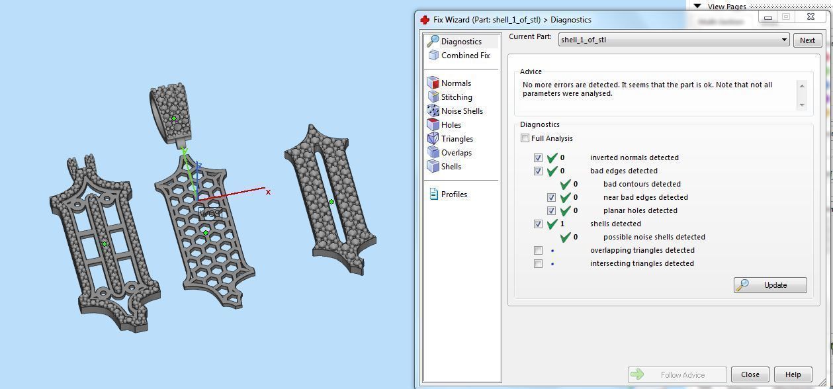Viewport: 833px width, 389px height.
Task: Select Combined Fix in sidebar
Action: (x=465, y=56)
